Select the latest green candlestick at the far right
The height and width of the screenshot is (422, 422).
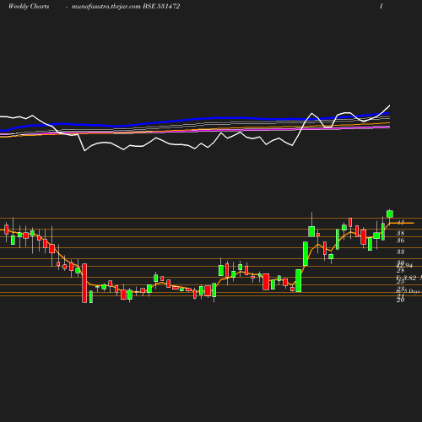click(390, 214)
